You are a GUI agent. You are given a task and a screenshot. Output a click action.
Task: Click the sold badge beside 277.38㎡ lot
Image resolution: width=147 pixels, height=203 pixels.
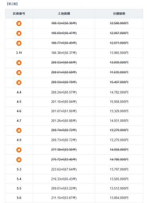(x=19, y=150)
